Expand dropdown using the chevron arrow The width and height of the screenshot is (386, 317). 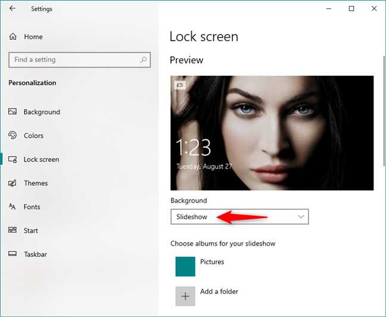tap(301, 217)
